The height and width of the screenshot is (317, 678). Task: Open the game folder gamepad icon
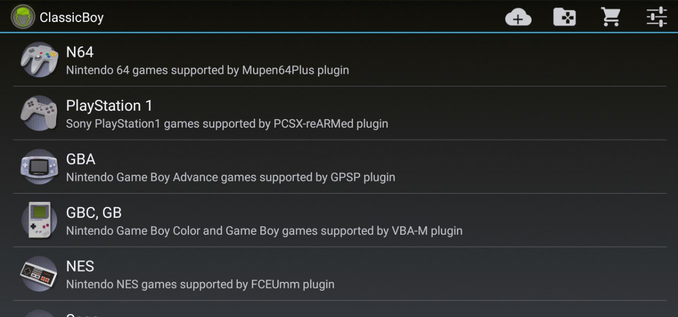point(565,17)
